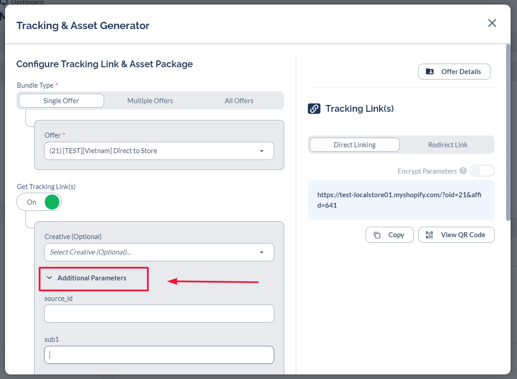Open the Offer dropdown
Viewport: 517px width, 379px height.
[159, 151]
